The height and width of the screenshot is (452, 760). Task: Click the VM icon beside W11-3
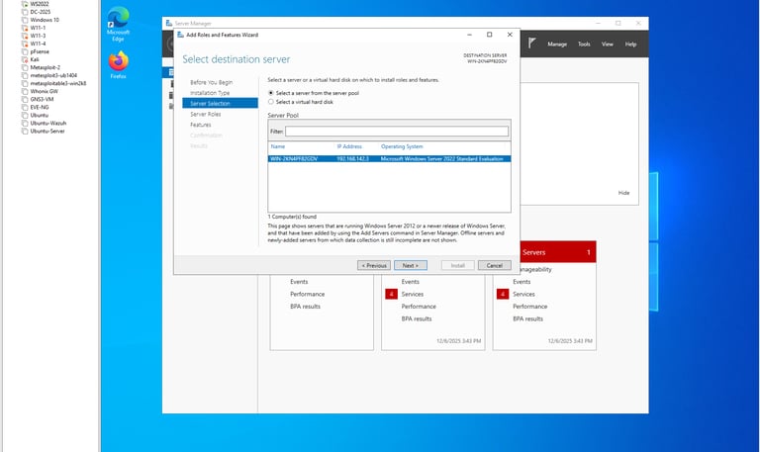point(25,36)
